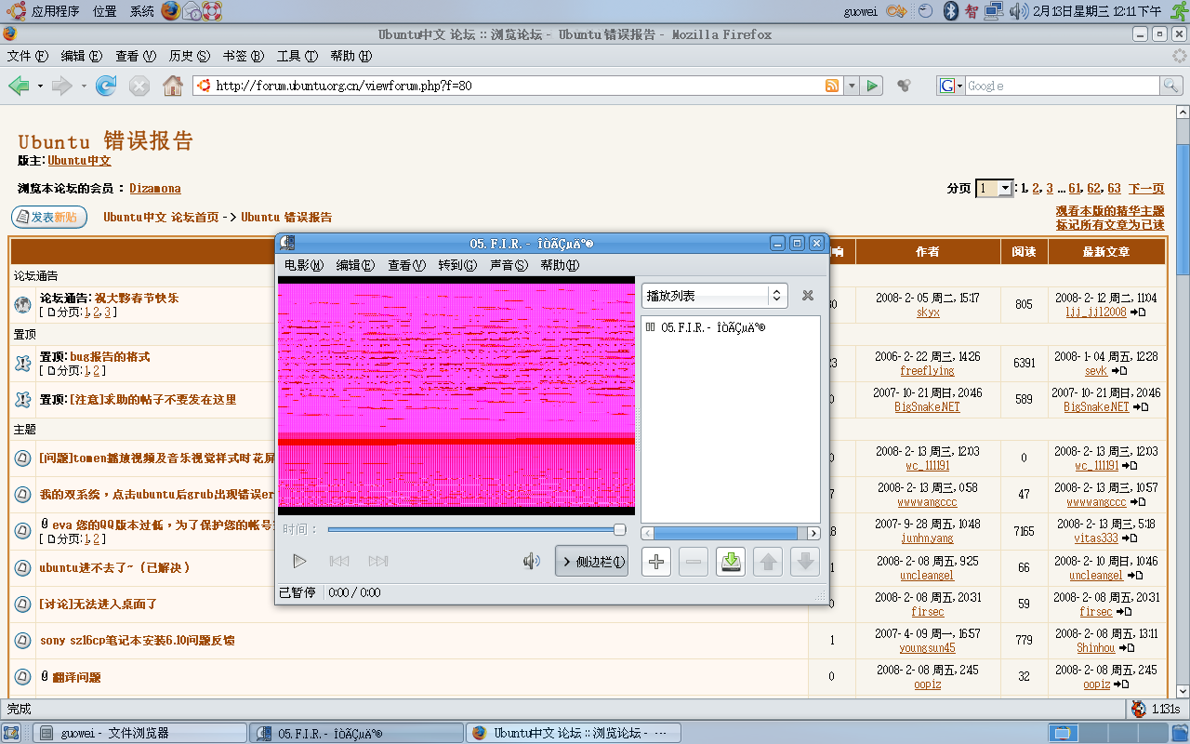This screenshot has width=1190, height=744.
Task: Click the 已暂停 status bar text
Action: pyautogui.click(x=297, y=592)
